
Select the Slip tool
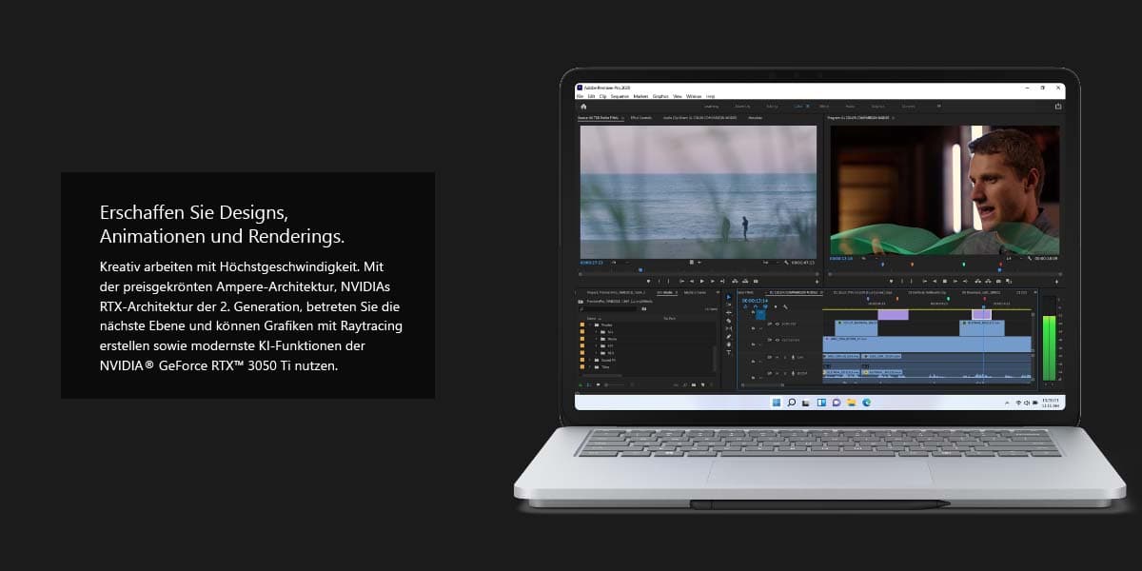click(x=729, y=328)
